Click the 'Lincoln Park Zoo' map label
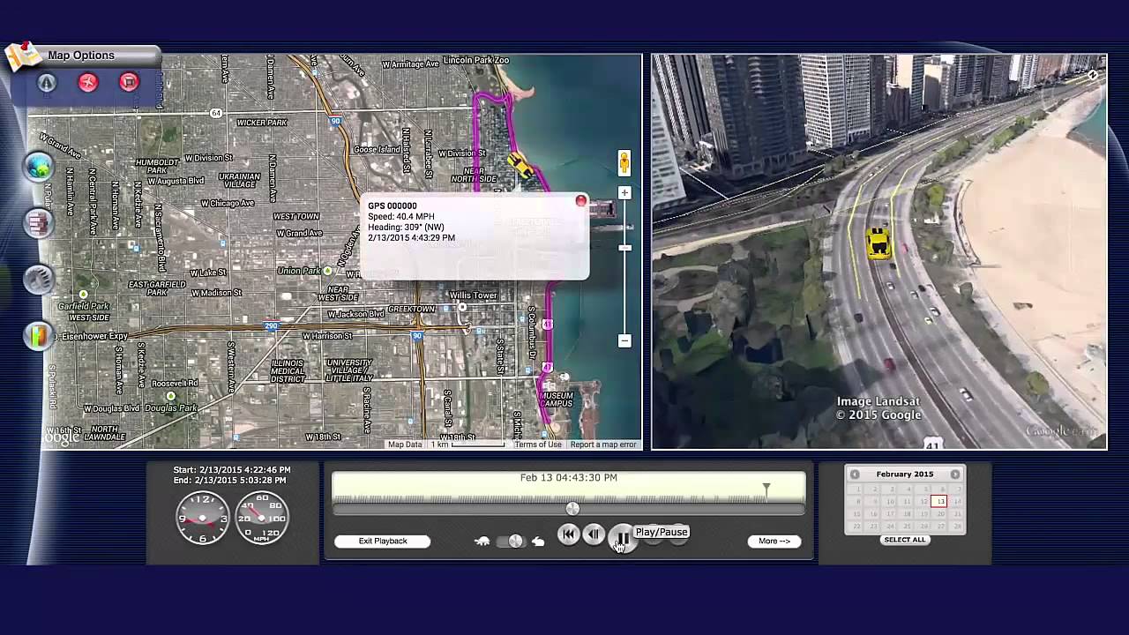Screen dimensions: 1129x635 pos(476,61)
